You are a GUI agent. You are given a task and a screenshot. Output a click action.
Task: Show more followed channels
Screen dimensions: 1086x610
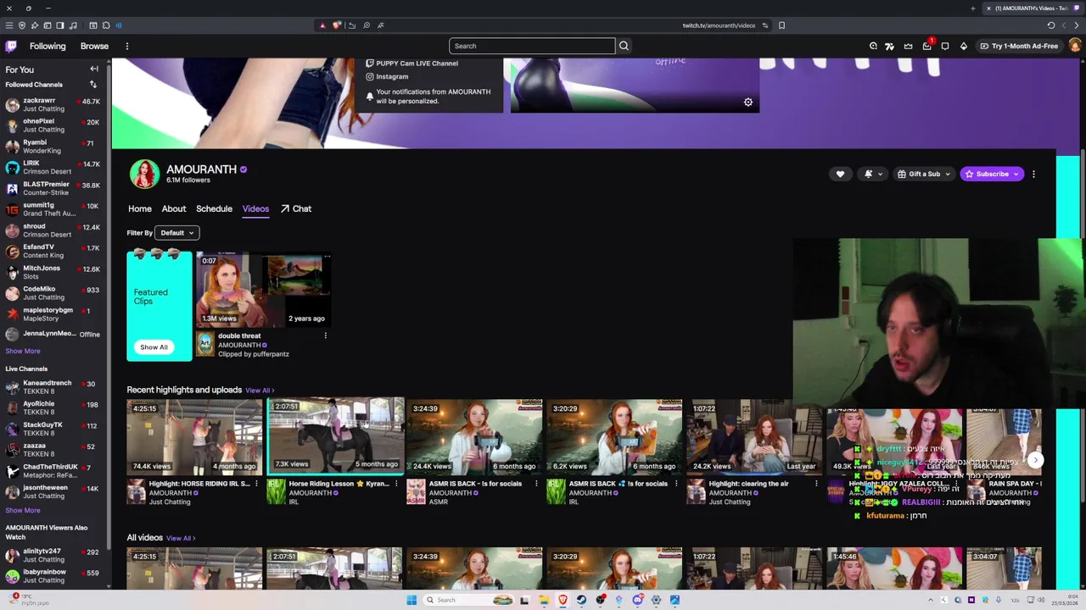click(x=23, y=351)
